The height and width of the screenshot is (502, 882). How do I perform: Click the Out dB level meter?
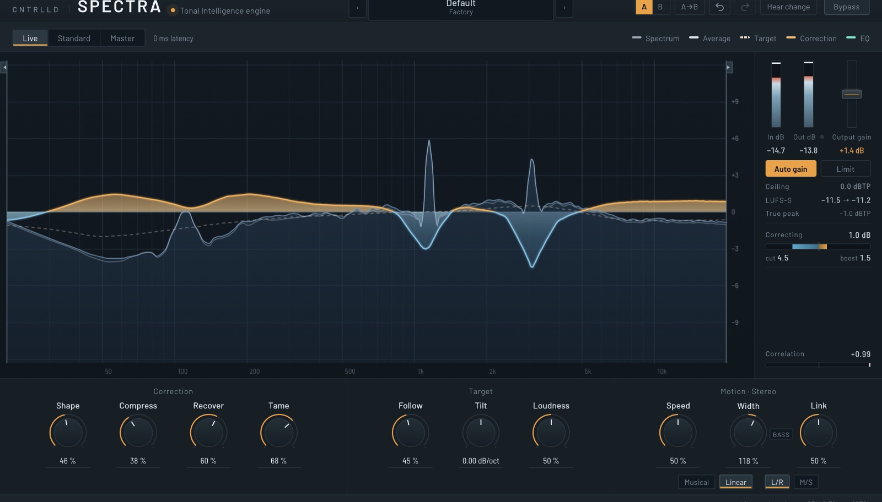click(809, 94)
